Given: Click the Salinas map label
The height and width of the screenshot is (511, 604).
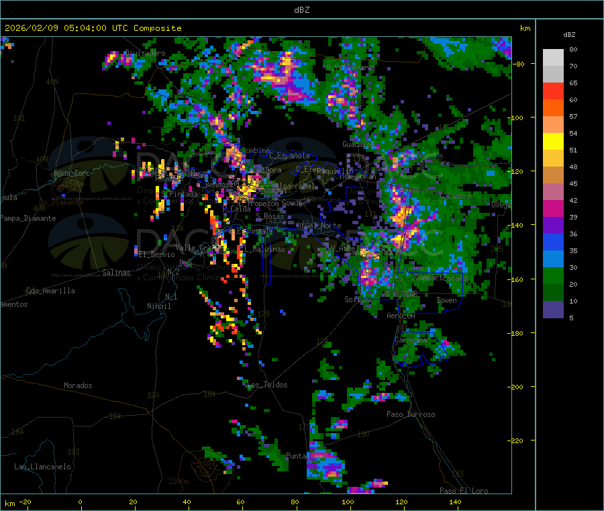Looking at the screenshot, I should [x=116, y=273].
